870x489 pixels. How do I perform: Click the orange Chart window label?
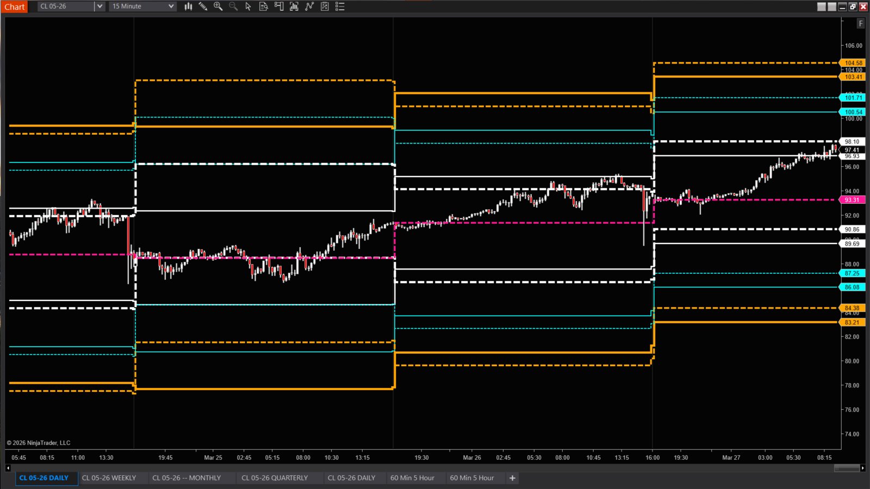[x=15, y=7]
